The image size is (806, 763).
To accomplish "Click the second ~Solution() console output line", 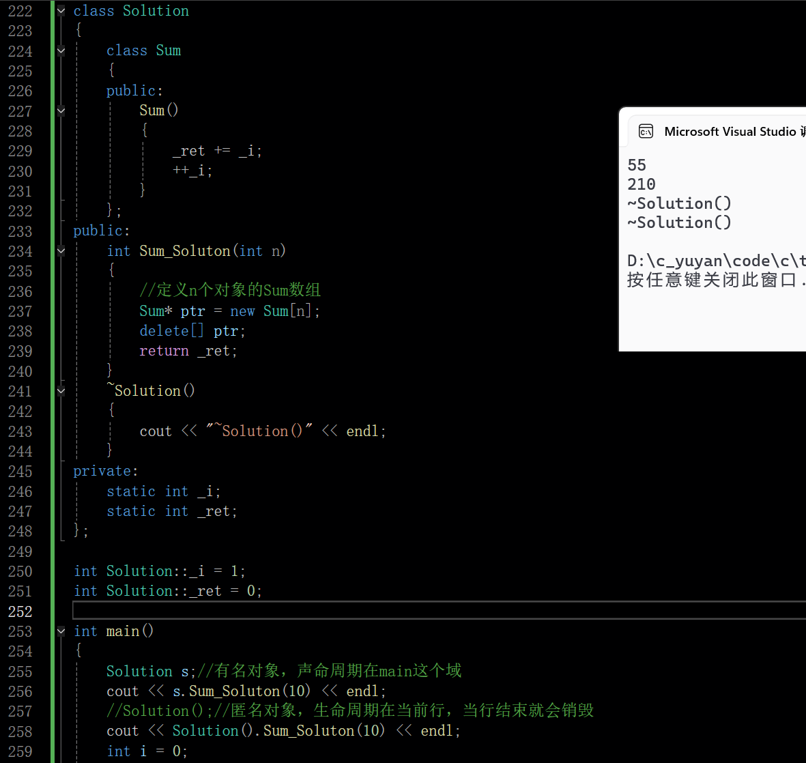I will pos(679,222).
